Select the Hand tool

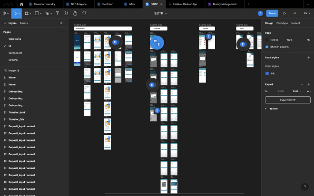[x=75, y=13]
